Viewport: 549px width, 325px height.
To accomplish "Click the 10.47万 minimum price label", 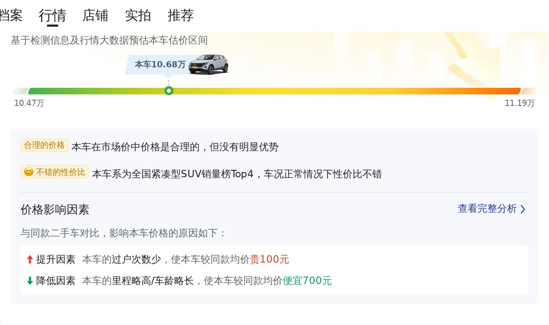I will 29,103.
